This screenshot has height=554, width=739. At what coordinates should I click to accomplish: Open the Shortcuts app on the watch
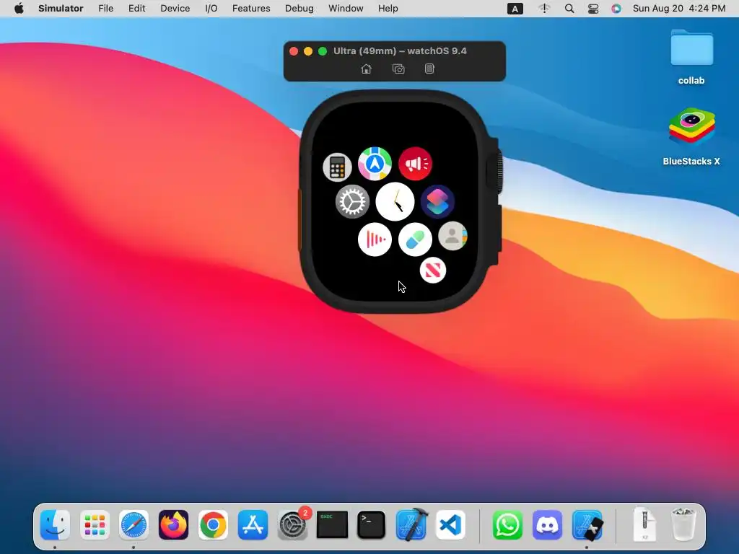click(x=437, y=202)
